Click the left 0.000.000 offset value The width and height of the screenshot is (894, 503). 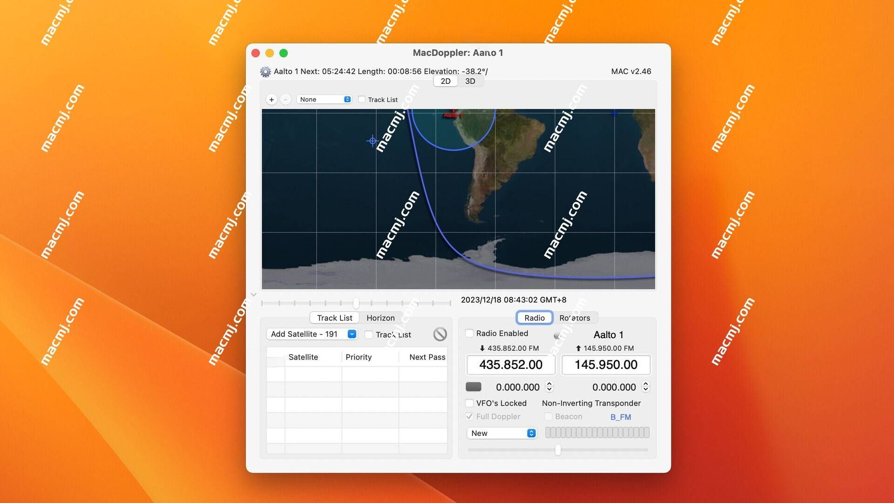click(517, 387)
